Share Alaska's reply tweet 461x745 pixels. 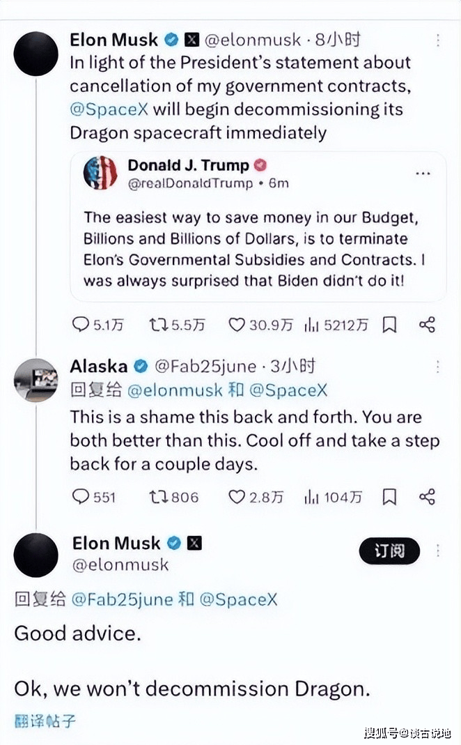point(427,497)
